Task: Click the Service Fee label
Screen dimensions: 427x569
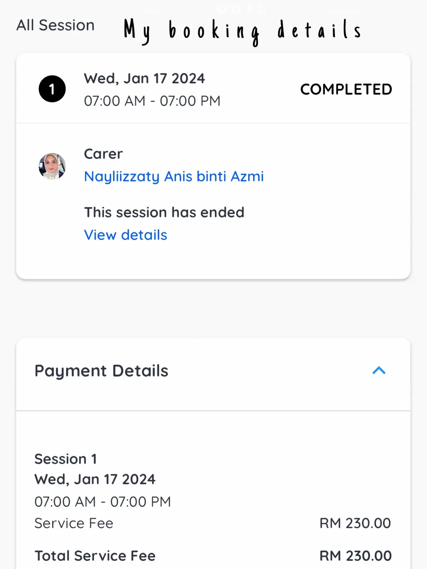Action: click(74, 523)
